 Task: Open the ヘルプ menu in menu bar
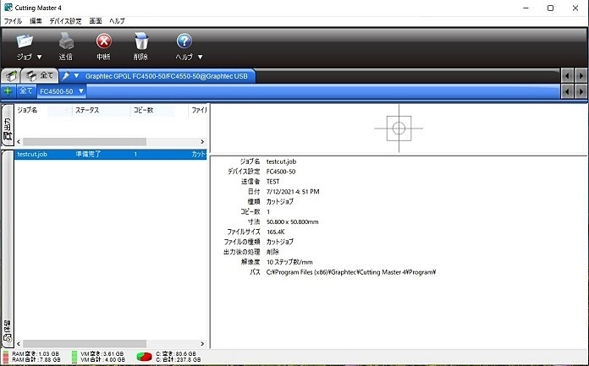(x=117, y=21)
